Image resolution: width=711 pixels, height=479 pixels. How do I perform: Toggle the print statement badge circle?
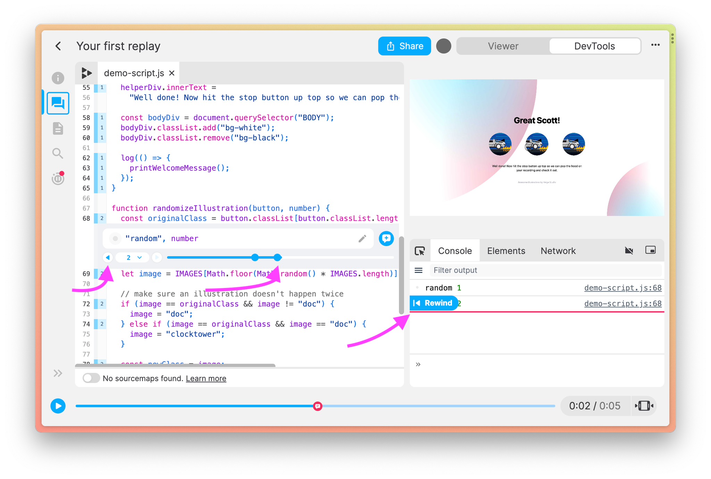(x=115, y=238)
